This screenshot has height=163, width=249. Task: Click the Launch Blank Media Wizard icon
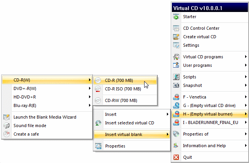pos(7,117)
